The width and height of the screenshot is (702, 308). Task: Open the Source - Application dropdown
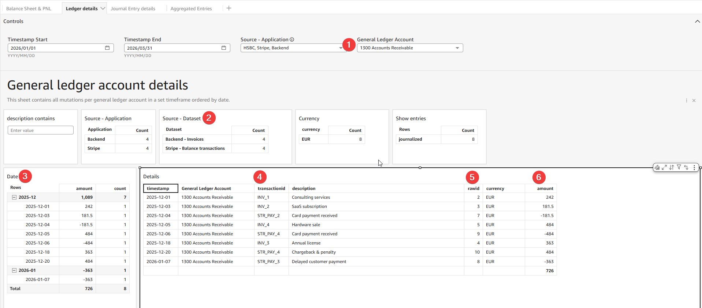(x=293, y=48)
